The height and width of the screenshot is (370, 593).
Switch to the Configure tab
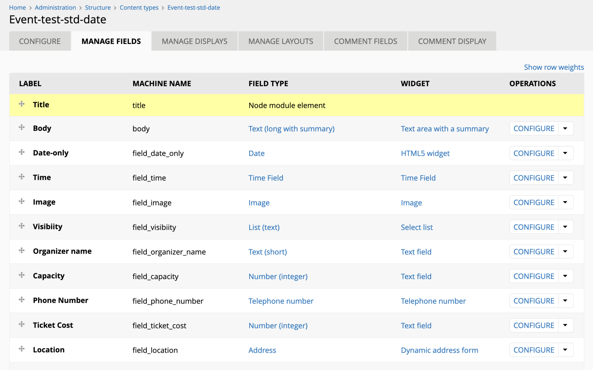click(x=40, y=41)
